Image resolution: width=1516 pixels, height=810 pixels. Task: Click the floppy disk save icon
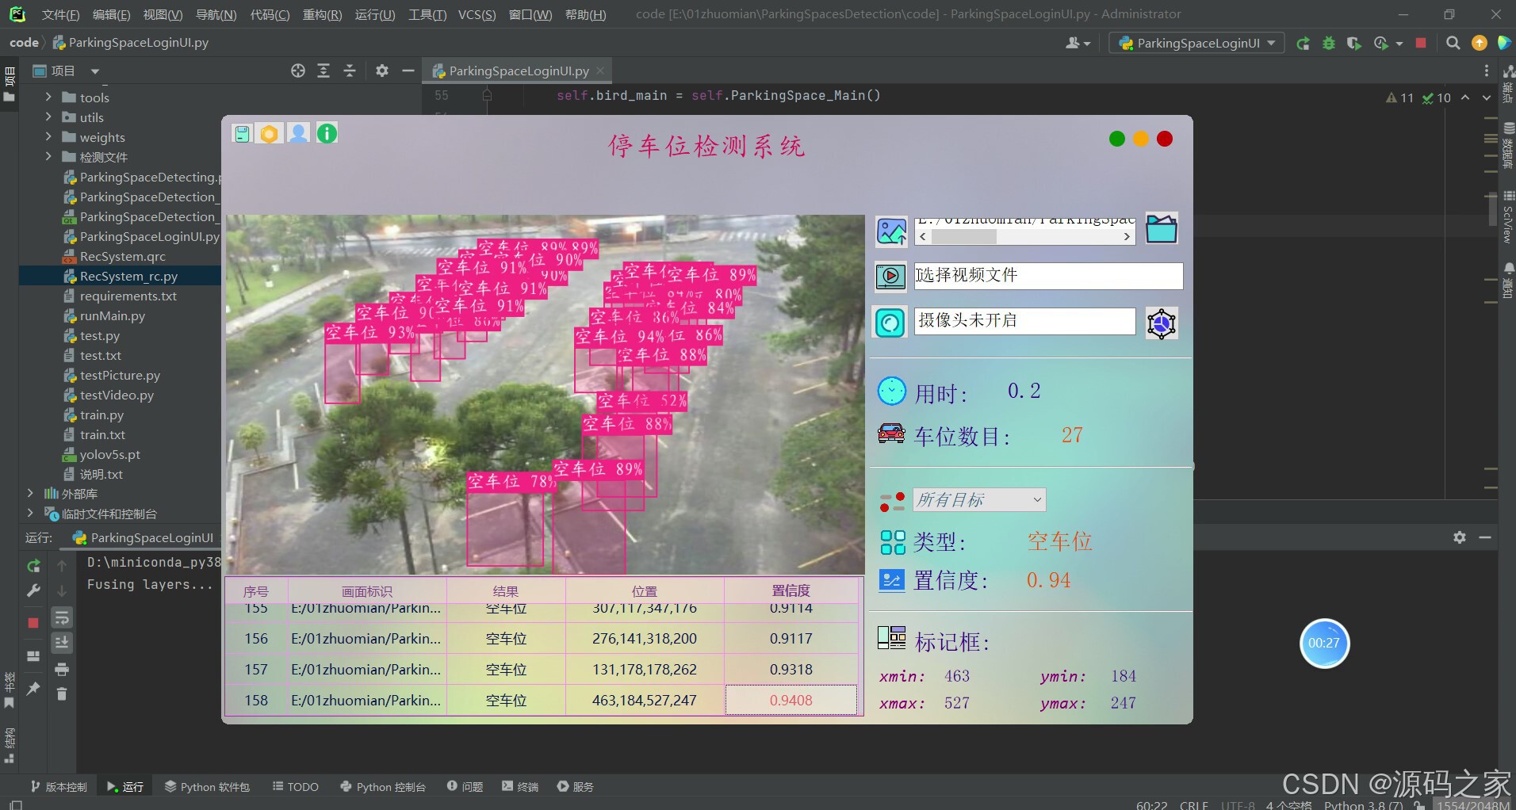(x=243, y=133)
